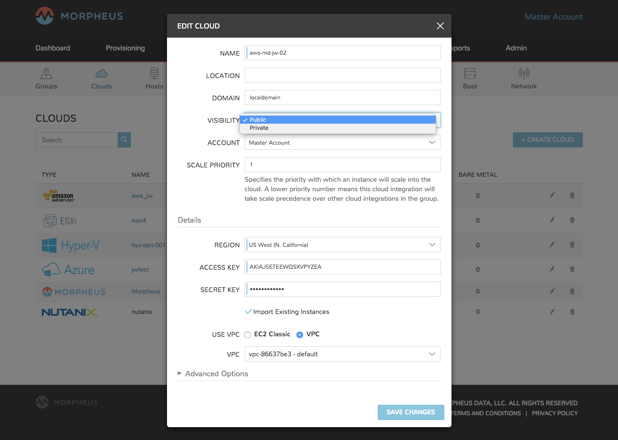Click the Boot server icon
Image resolution: width=618 pixels, height=440 pixels.
pos(470,74)
